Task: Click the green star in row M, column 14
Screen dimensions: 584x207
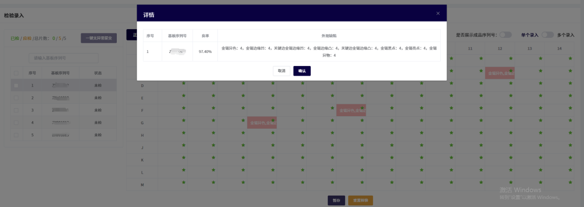Action: 570,182
